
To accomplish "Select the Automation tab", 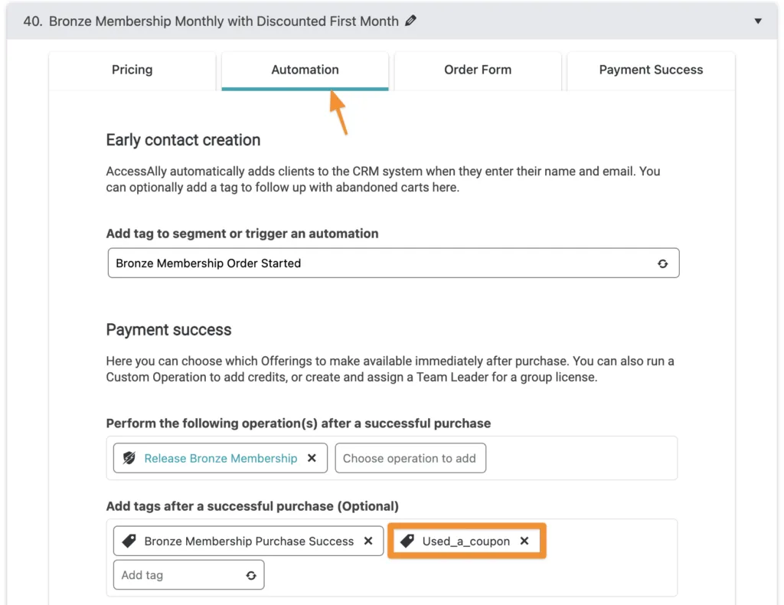I will click(305, 70).
